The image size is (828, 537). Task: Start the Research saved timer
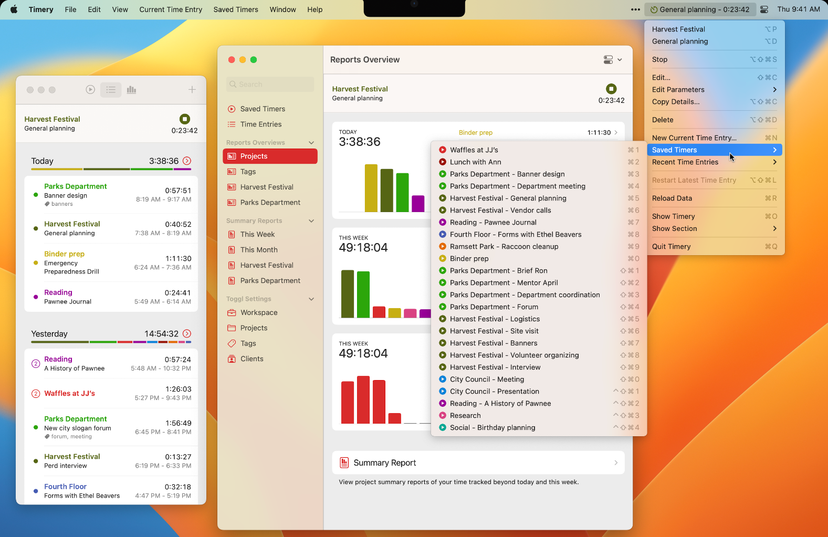tap(539, 415)
